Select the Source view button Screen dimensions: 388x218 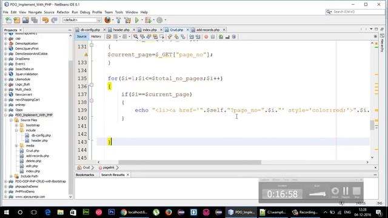(x=82, y=36)
